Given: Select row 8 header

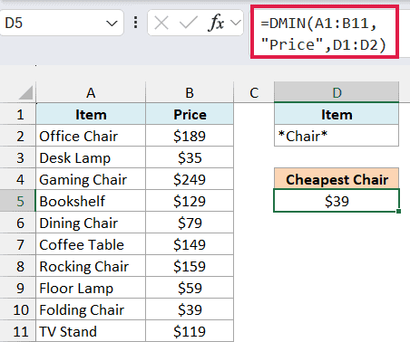Looking at the screenshot, I should pyautogui.click(x=18, y=266).
